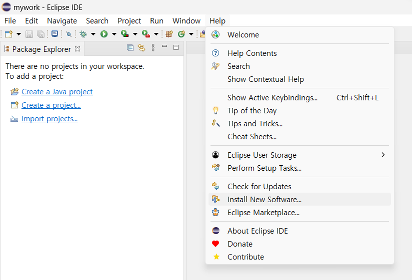412x280 pixels.
Task: Click the Debug bug icon
Action: (83, 34)
